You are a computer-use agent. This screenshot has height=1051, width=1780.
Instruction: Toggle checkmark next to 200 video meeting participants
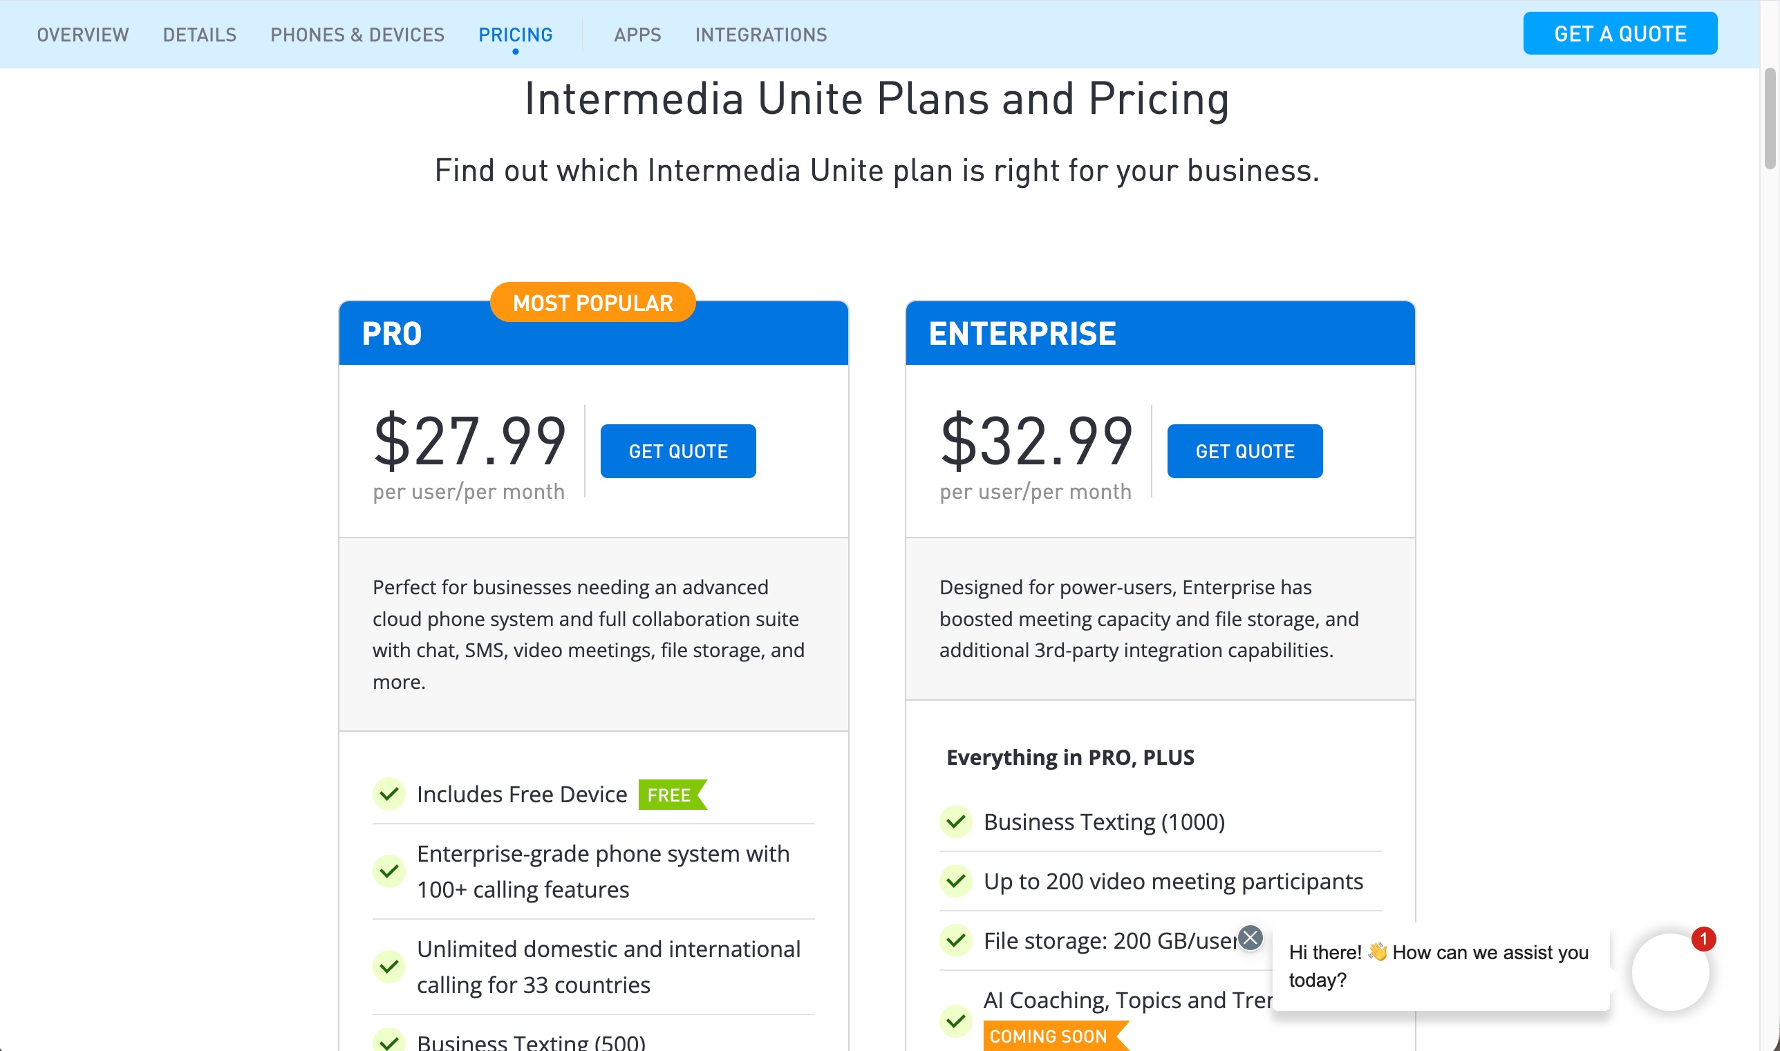(955, 882)
